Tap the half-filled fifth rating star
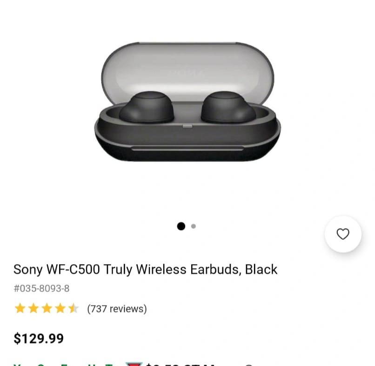The height and width of the screenshot is (366, 375). 74,308
